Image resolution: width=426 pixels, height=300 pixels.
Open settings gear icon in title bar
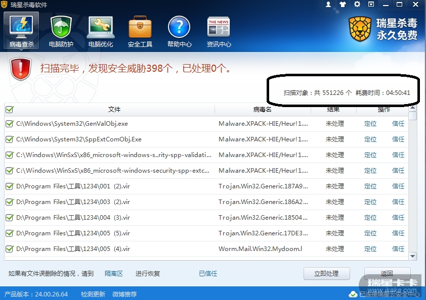coord(357,4)
